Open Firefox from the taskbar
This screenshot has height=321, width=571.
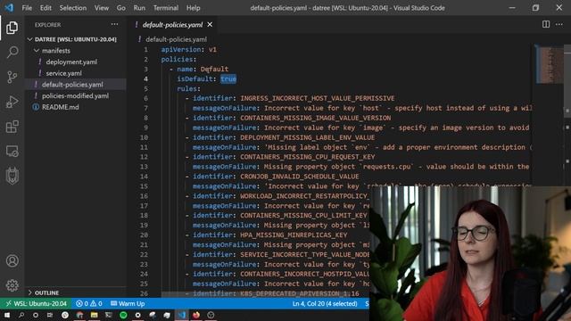pyautogui.click(x=196, y=315)
